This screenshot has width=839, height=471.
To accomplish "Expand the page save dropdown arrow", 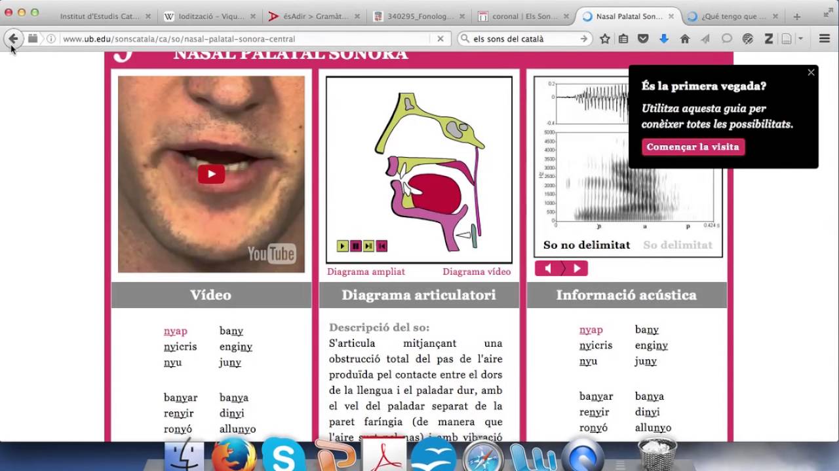I will tap(800, 39).
